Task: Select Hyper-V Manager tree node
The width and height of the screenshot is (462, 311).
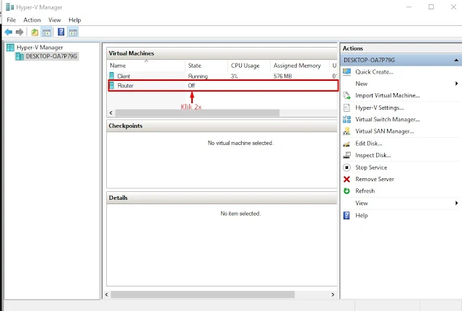Action: pyautogui.click(x=40, y=48)
